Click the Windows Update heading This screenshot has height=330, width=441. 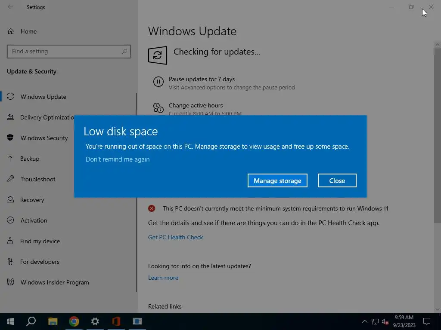tap(192, 31)
